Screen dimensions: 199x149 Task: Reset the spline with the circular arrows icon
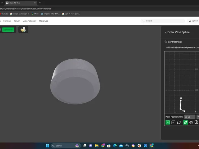click(179, 122)
